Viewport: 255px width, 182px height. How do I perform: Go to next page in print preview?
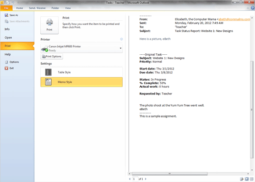click(146, 179)
